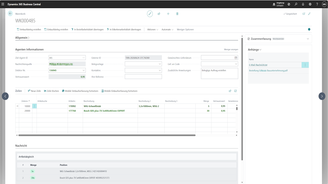
Task: Go to the previous record arrow
Action: pos(5,96)
